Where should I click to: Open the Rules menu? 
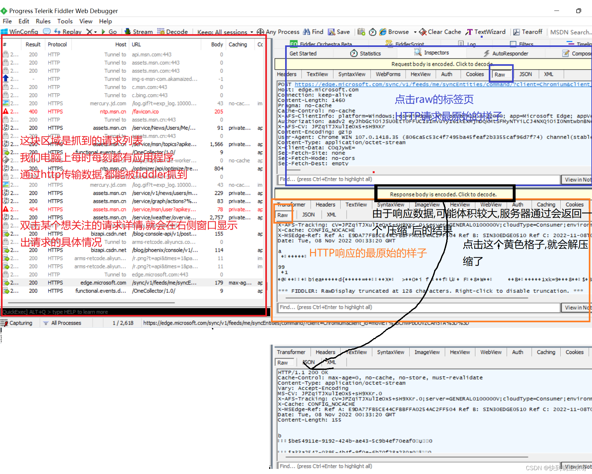coord(43,21)
